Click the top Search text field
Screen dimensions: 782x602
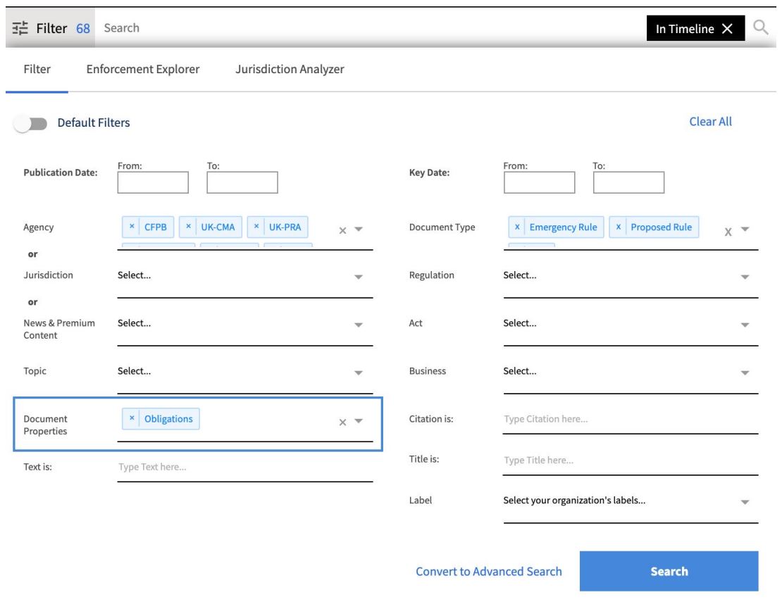(x=369, y=28)
